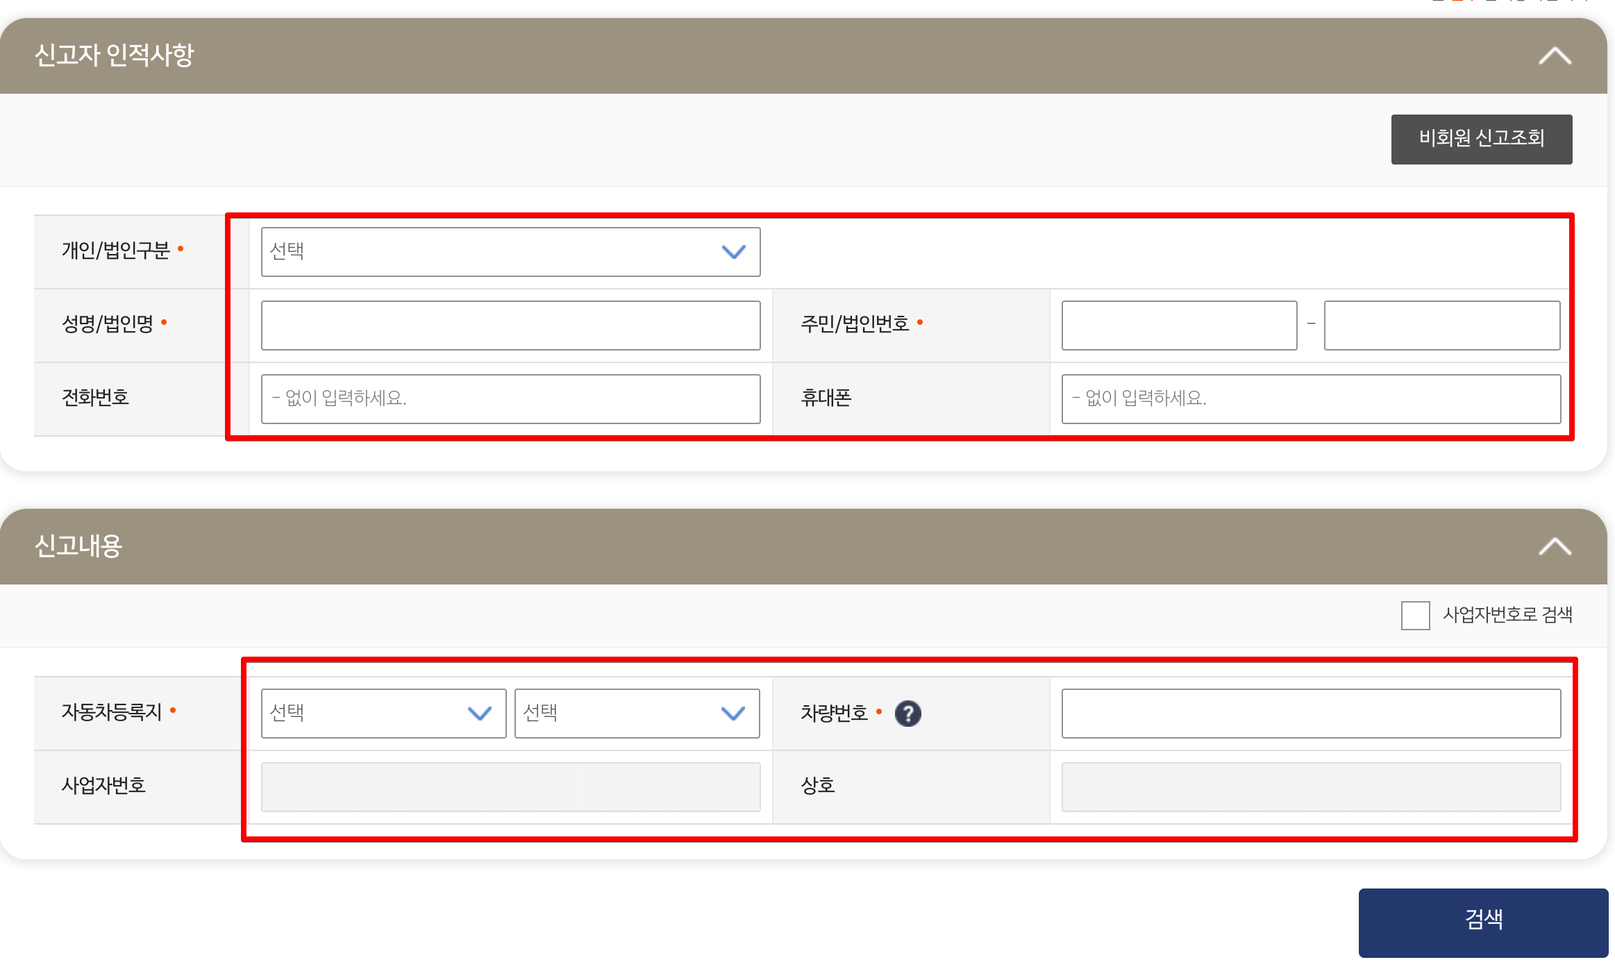This screenshot has height=969, width=1615.
Task: Focus the 전화번호 input field
Action: point(510,398)
